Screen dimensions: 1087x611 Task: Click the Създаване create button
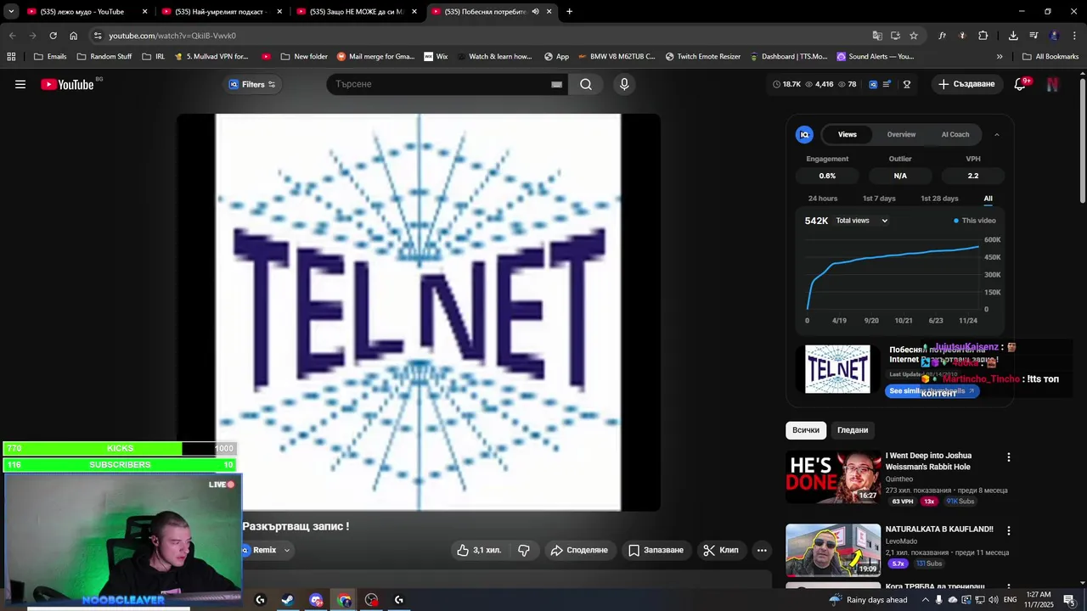click(x=966, y=84)
